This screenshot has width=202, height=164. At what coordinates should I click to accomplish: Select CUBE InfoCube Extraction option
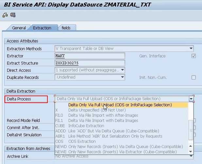click(x=122, y=126)
